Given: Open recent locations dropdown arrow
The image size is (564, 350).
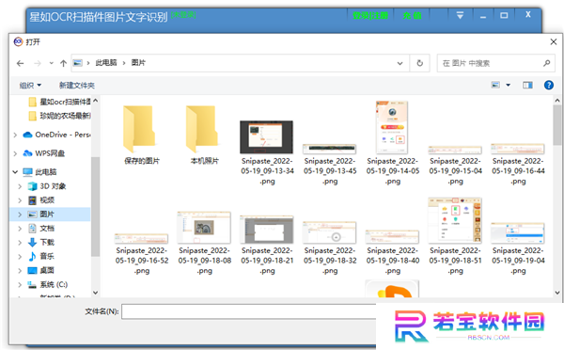Looking at the screenshot, I should 52,63.
